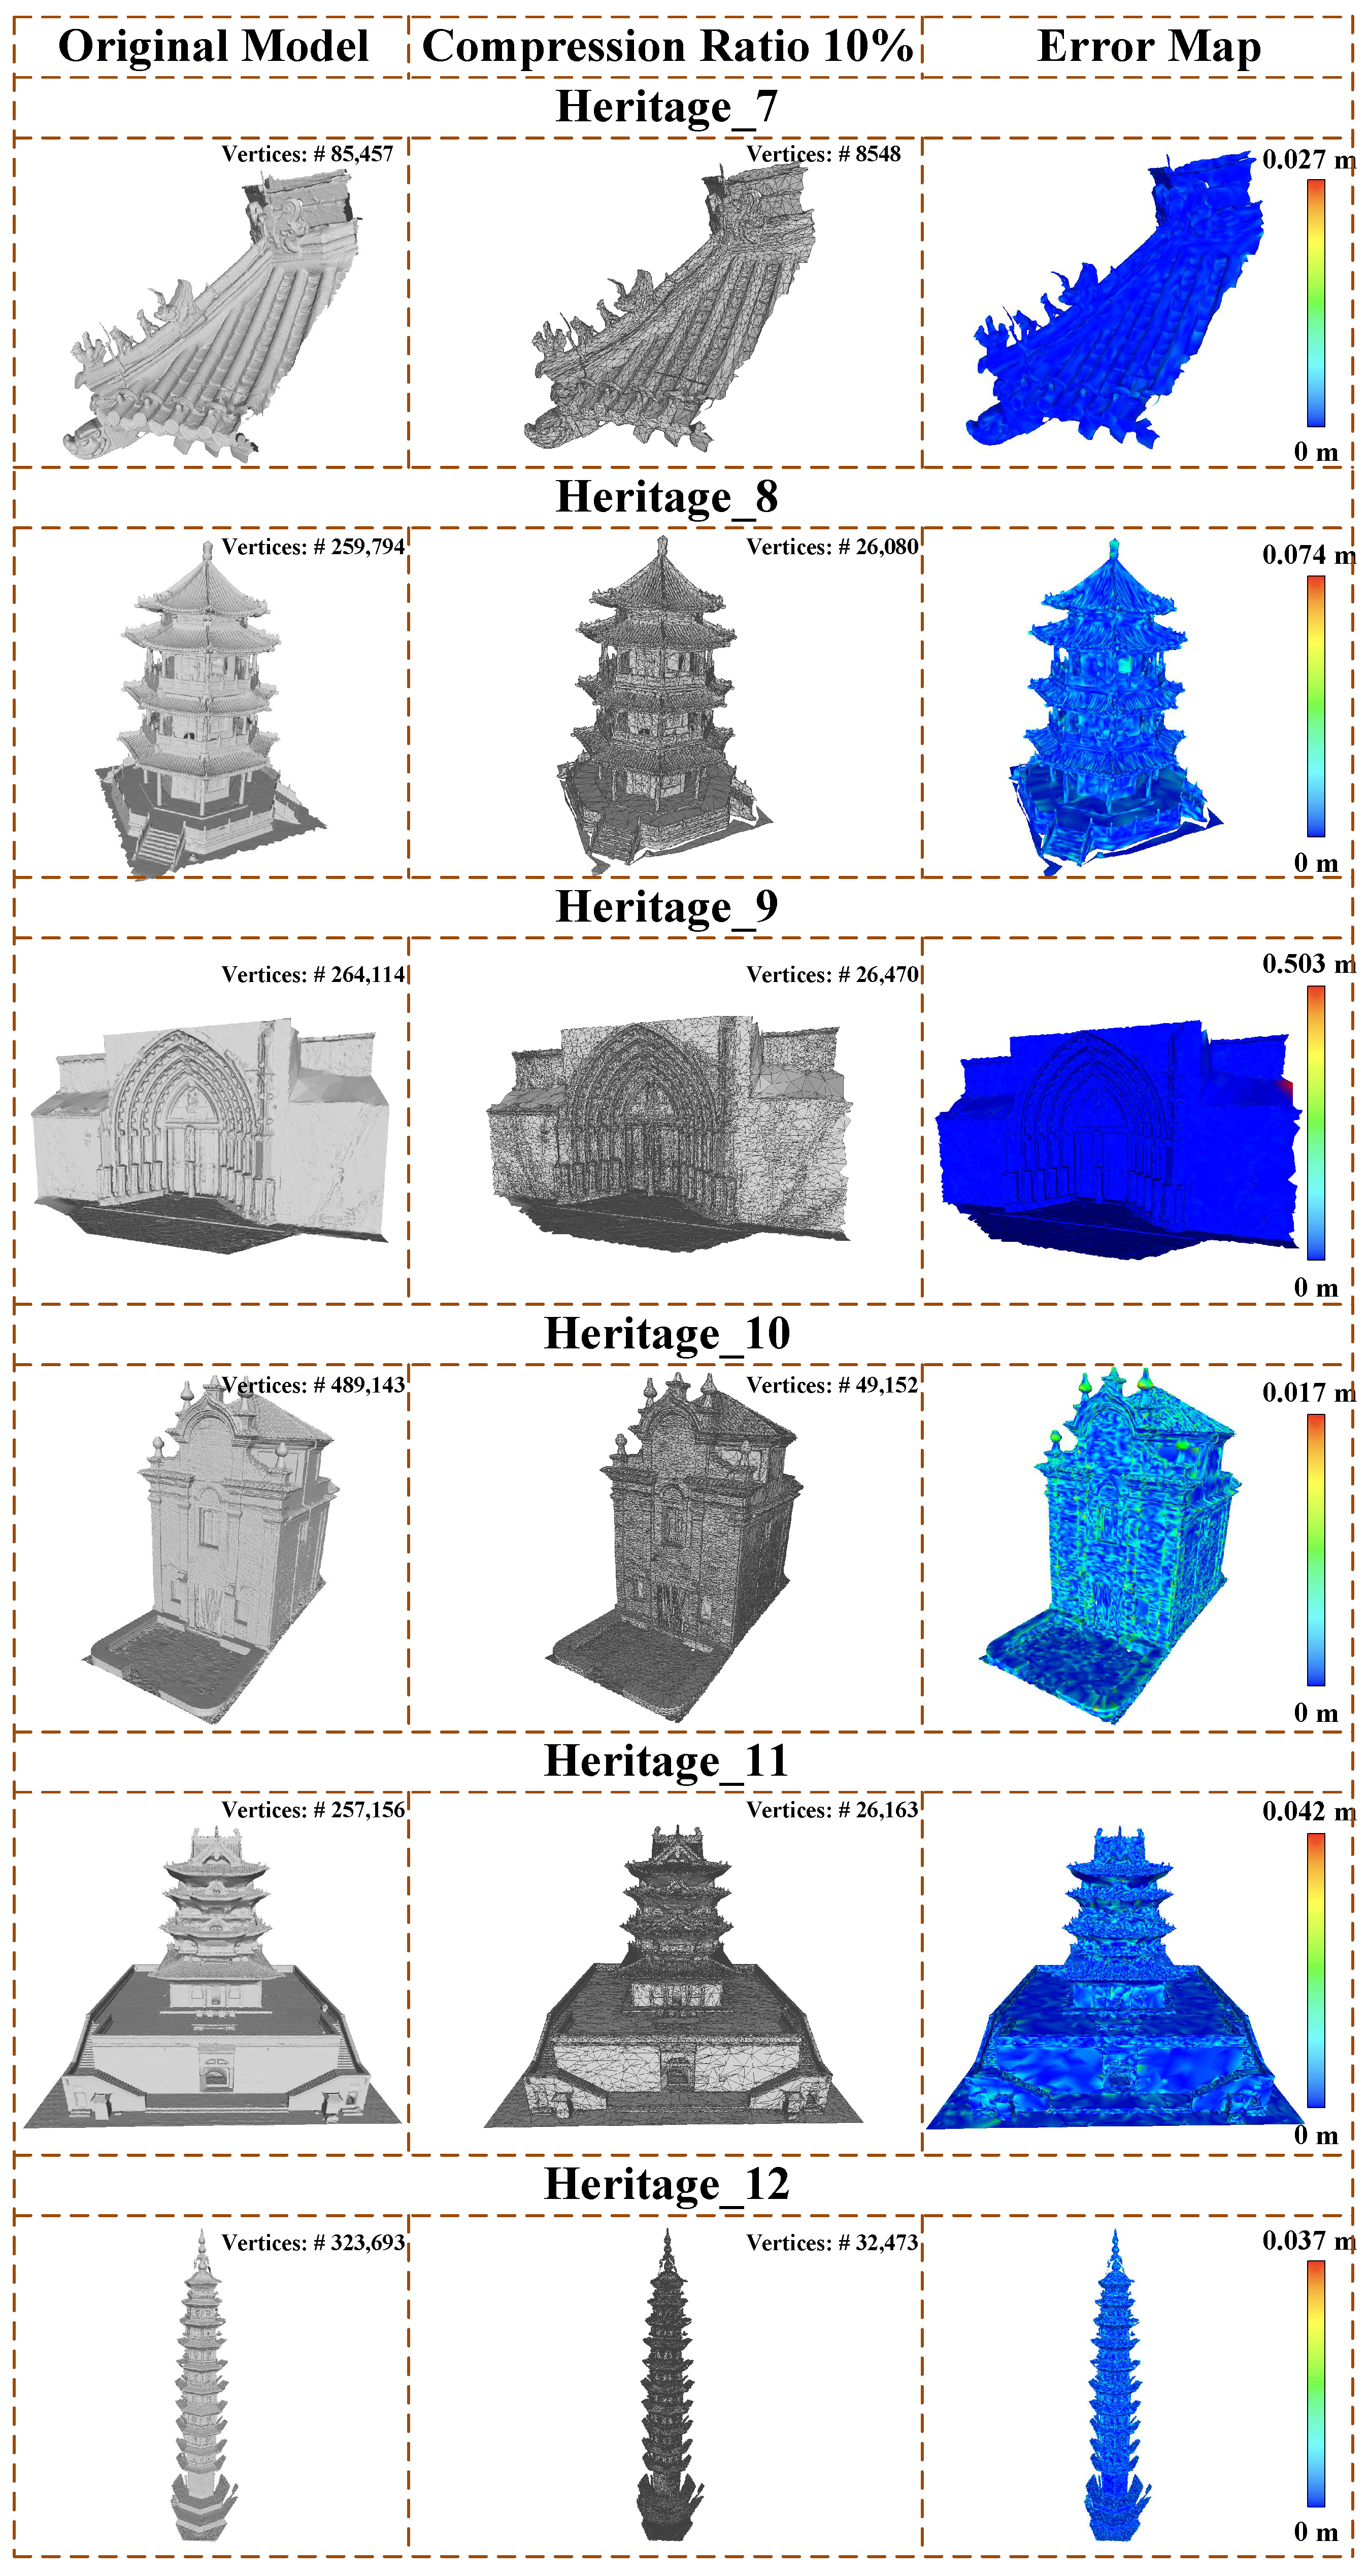Open the Heritage_10 church error map image

coord(1110,1545)
